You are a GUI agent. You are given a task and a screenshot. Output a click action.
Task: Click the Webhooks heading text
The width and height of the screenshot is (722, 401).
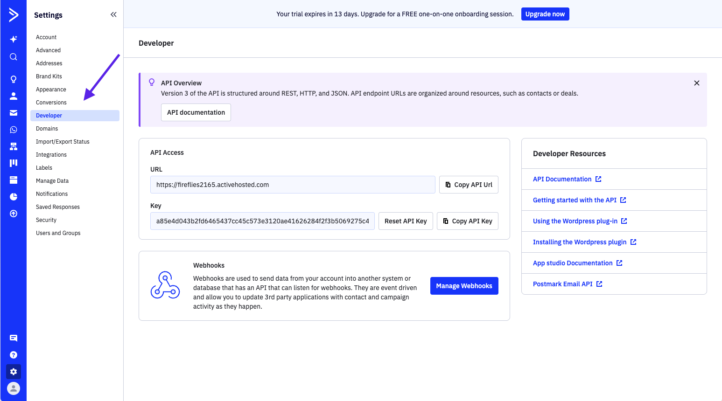[x=209, y=265]
